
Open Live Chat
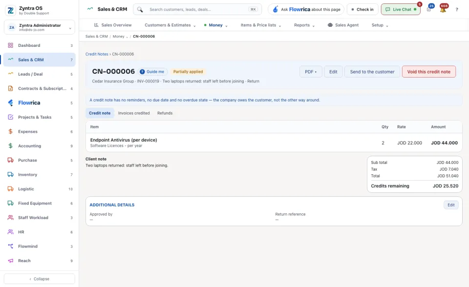[401, 9]
